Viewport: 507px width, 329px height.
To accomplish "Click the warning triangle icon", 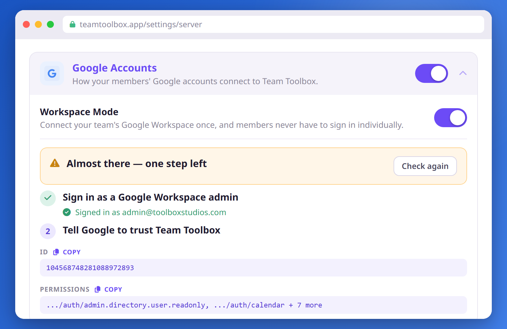I will (x=55, y=163).
